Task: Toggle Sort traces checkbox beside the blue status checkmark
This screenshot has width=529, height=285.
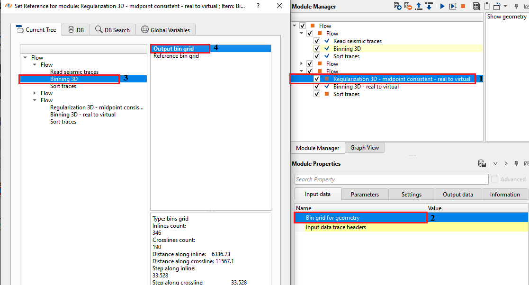Action: click(316, 56)
